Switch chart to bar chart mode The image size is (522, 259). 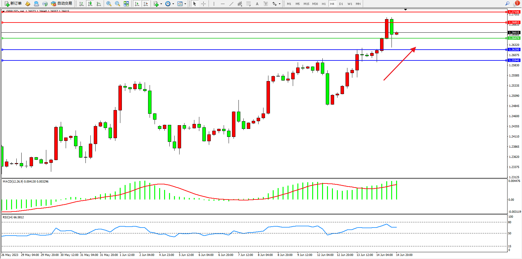coord(81,4)
